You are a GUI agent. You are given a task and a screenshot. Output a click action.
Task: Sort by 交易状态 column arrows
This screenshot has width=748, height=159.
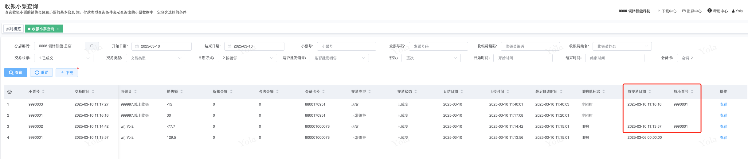coord(416,91)
